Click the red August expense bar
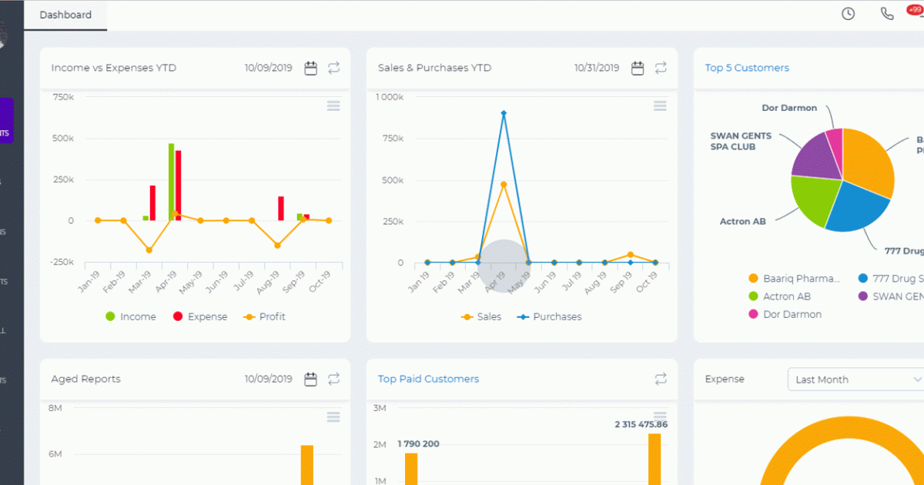Image resolution: width=924 pixels, height=485 pixels. tap(281, 209)
